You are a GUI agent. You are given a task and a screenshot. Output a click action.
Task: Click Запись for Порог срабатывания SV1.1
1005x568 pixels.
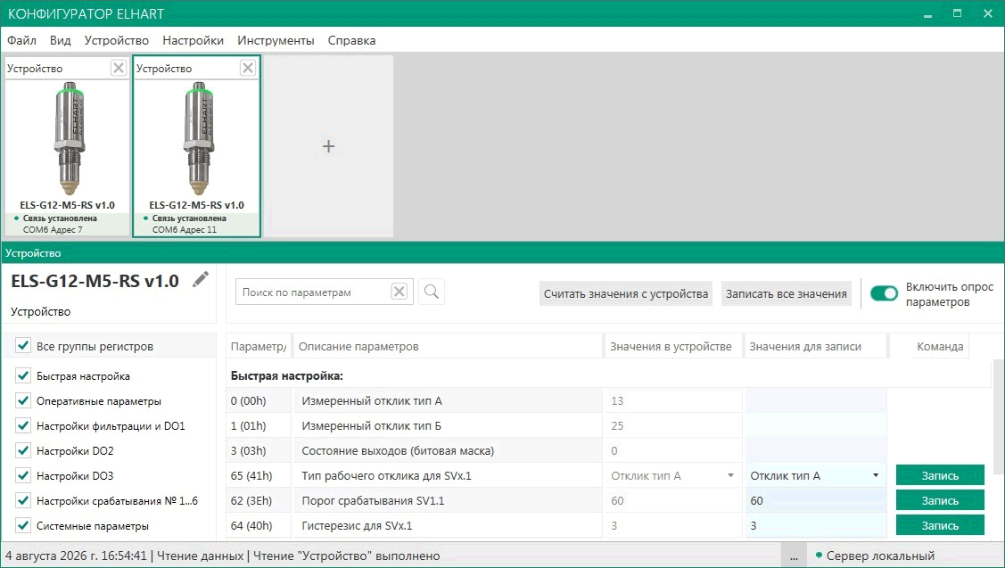click(940, 501)
